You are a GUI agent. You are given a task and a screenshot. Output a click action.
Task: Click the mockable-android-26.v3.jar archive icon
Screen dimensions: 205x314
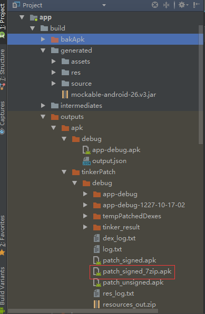pyautogui.click(x=65, y=95)
